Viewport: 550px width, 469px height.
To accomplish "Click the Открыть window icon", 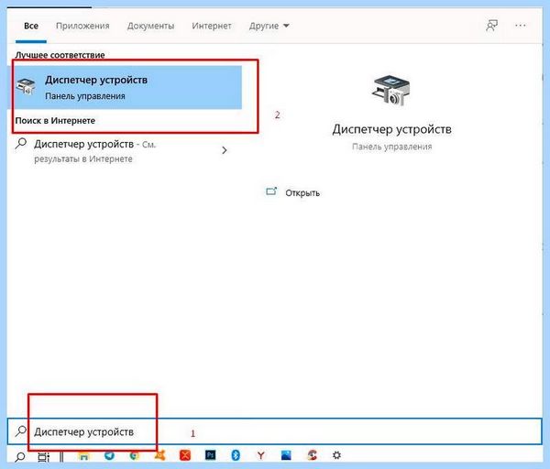I will click(x=271, y=191).
